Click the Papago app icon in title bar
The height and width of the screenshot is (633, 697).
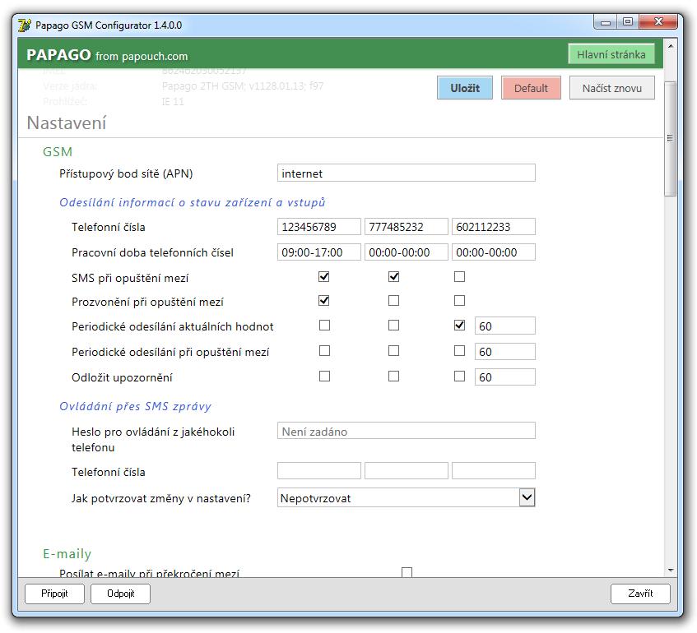pyautogui.click(x=25, y=25)
